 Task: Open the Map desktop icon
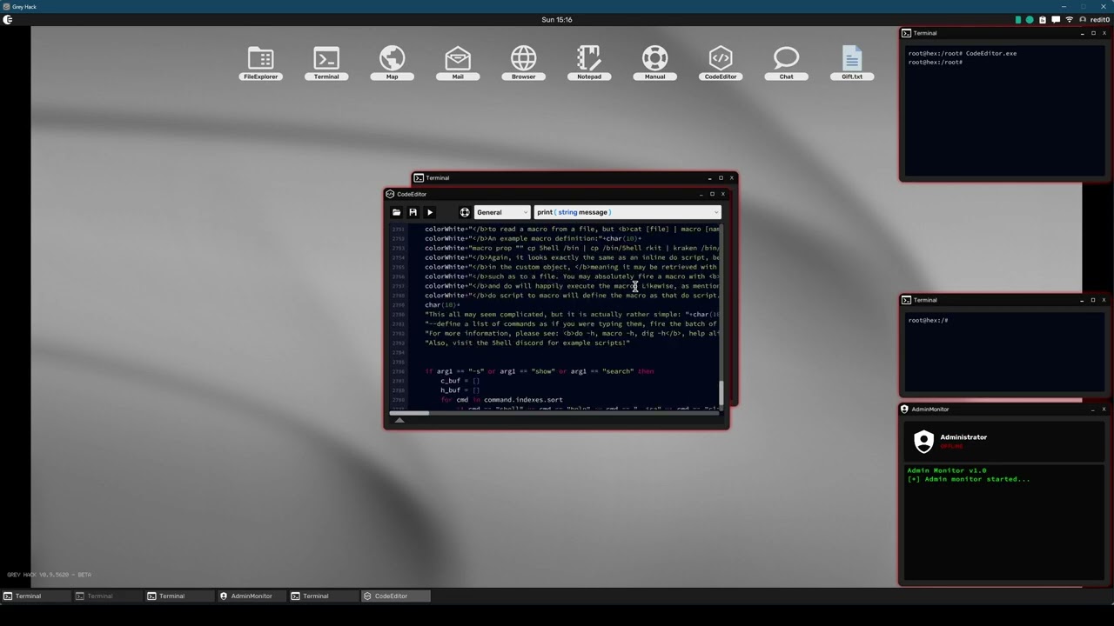click(x=392, y=63)
